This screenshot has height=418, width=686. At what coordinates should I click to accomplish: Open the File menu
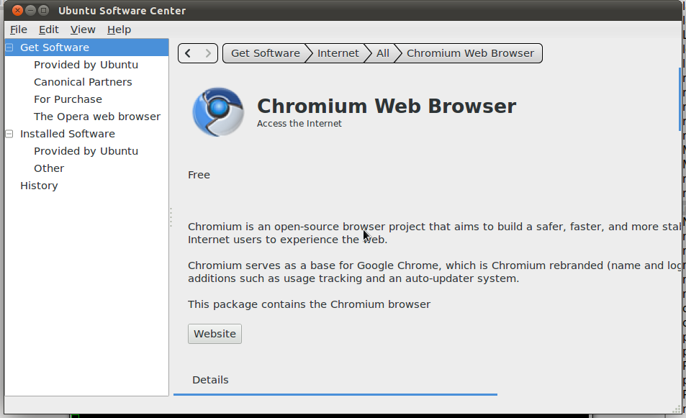19,29
